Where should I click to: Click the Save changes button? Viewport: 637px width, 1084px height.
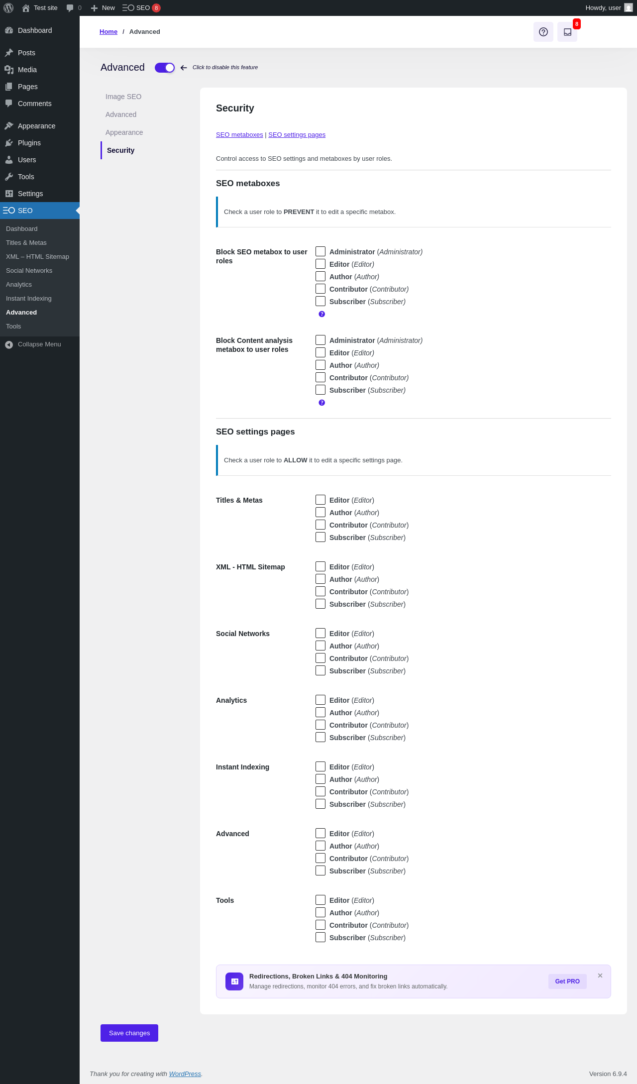click(129, 1033)
